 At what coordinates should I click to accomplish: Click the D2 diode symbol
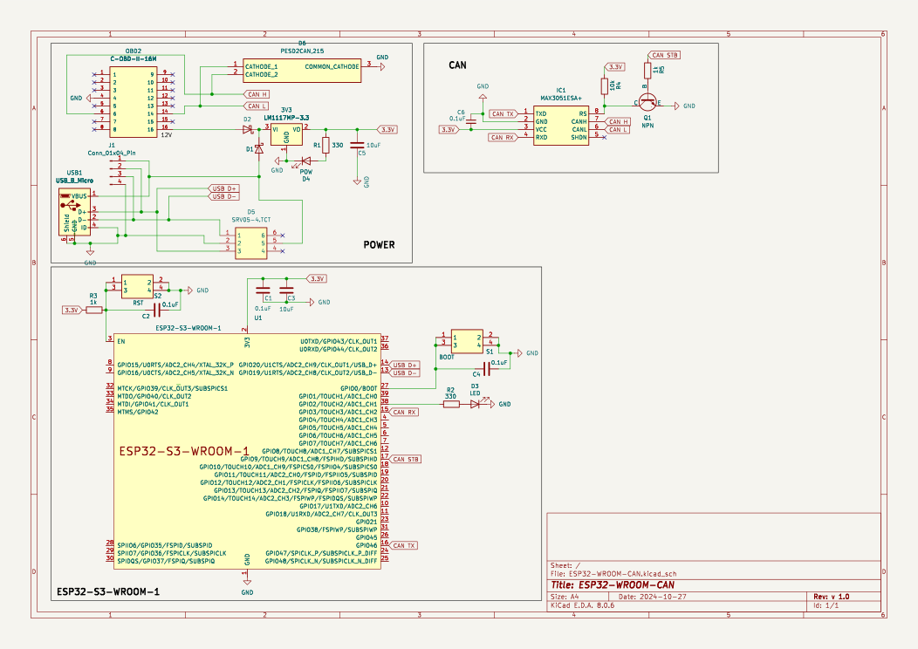point(248,129)
